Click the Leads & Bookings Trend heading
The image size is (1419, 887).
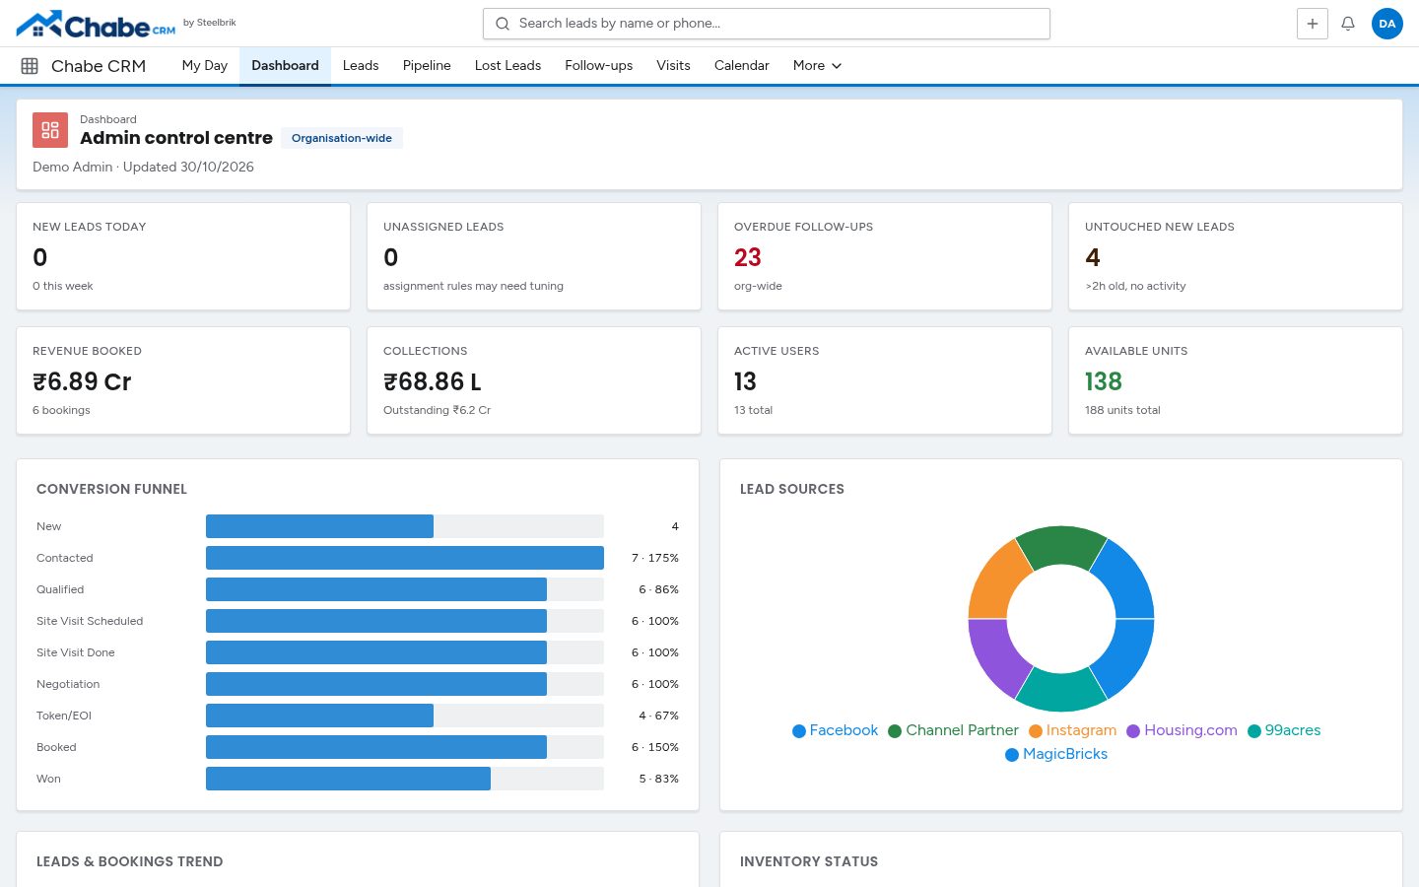130,861
